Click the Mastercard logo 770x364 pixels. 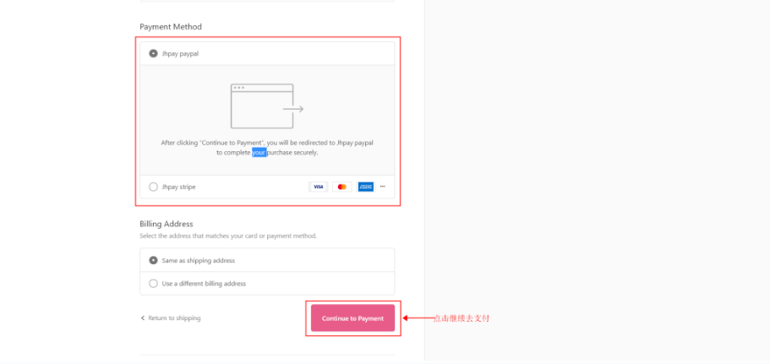(x=342, y=187)
